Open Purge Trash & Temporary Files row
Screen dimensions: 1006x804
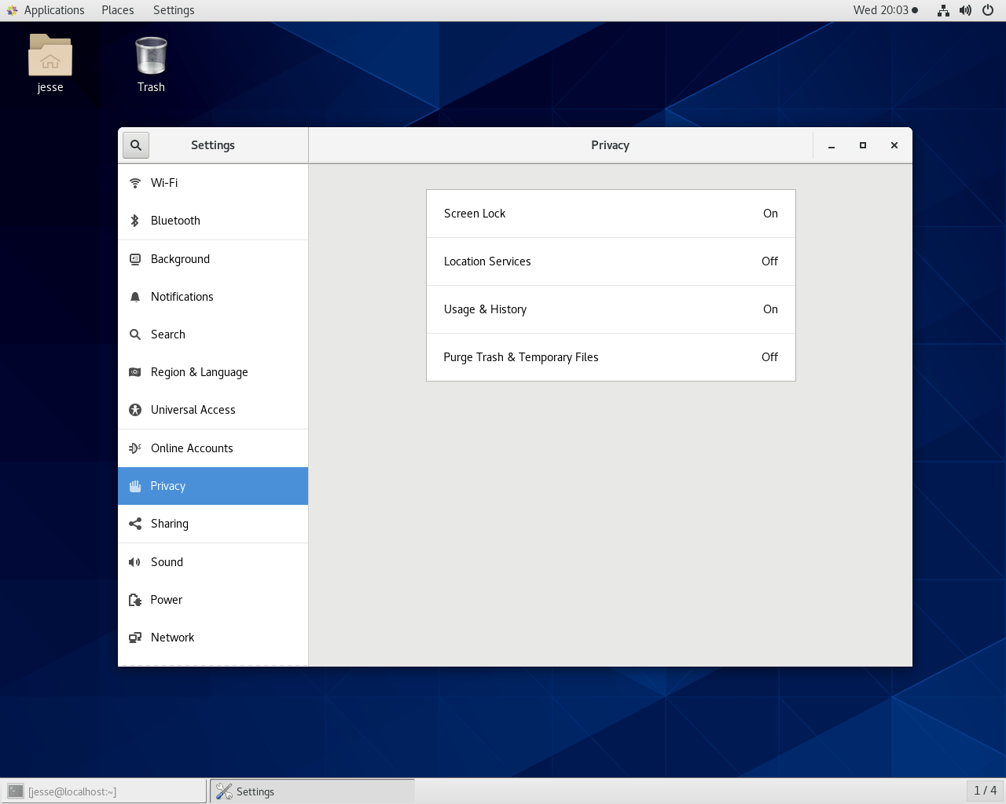point(611,357)
